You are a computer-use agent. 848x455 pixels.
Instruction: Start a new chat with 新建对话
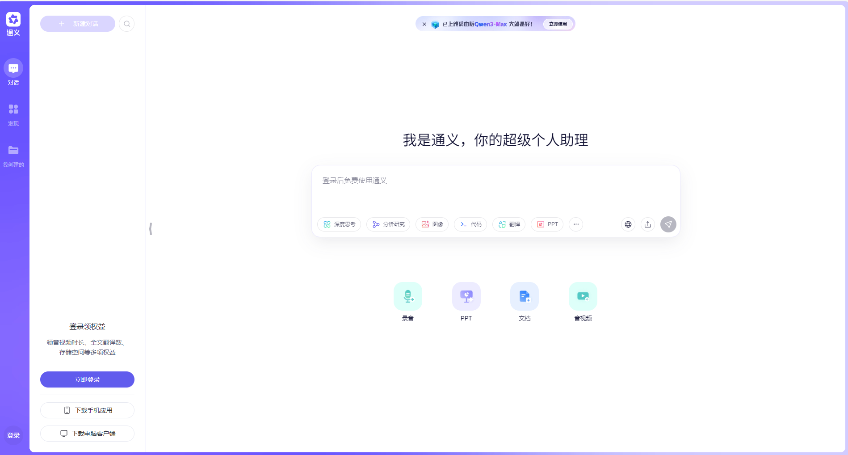click(x=78, y=24)
